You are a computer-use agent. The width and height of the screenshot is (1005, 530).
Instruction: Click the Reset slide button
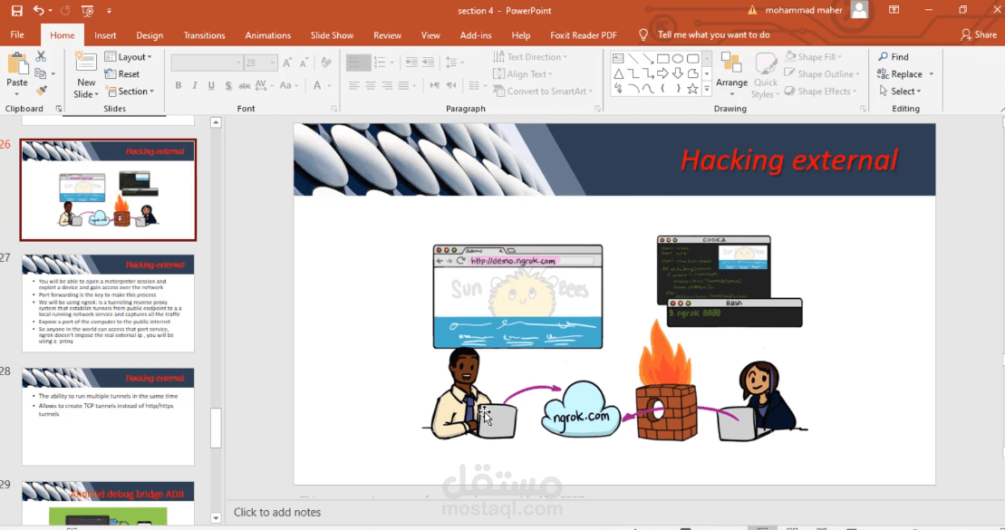point(122,74)
